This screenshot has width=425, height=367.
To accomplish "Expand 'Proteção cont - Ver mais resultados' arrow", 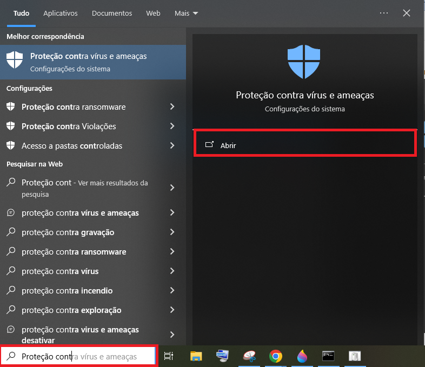I will [172, 188].
